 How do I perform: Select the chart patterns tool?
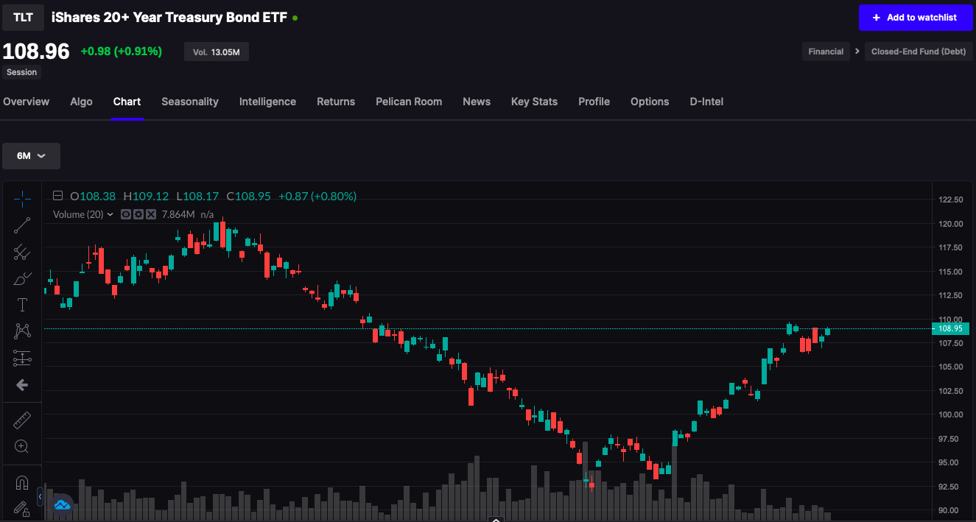(22, 331)
